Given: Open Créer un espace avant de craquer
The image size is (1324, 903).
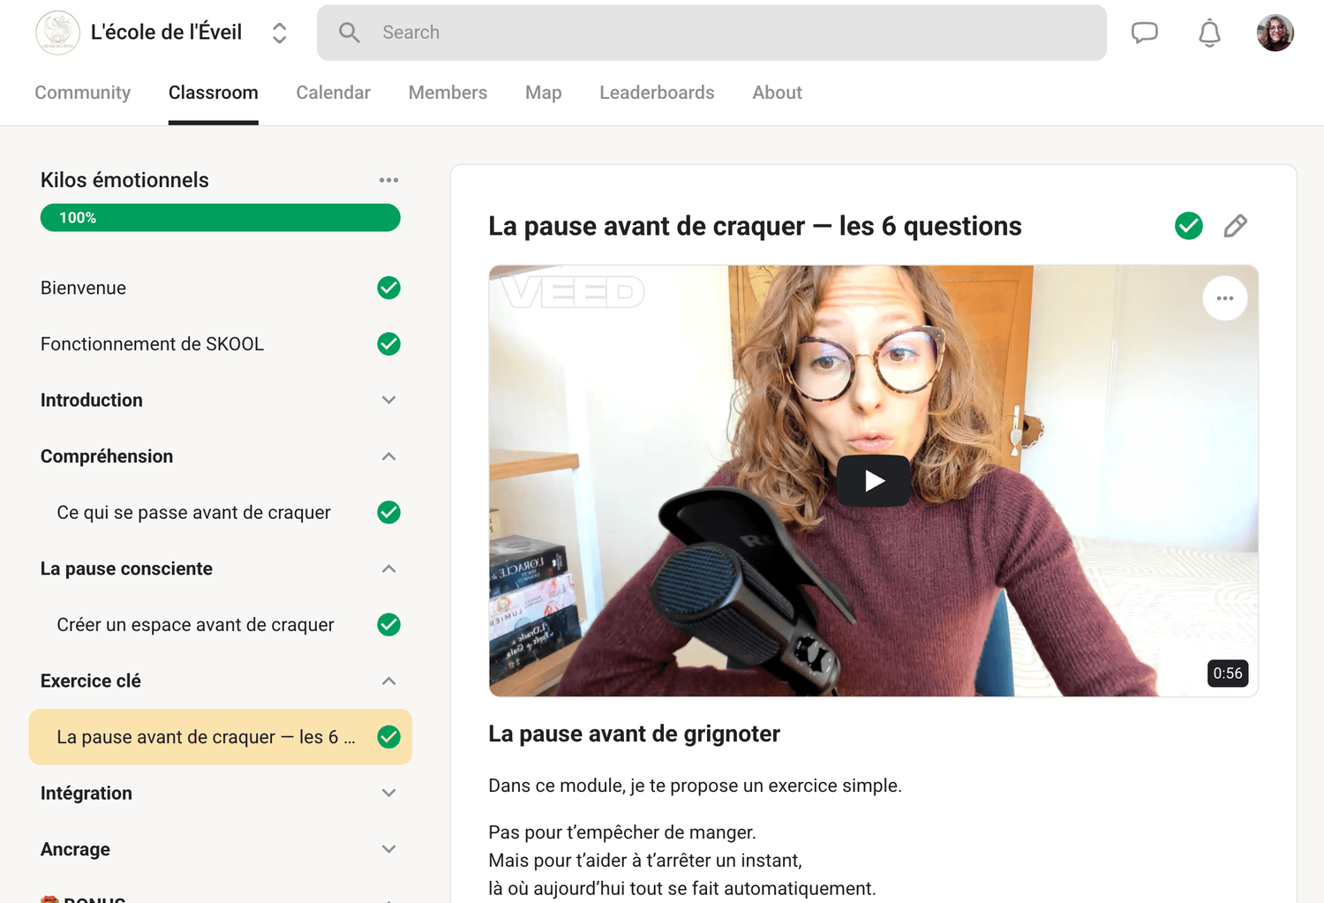Looking at the screenshot, I should [x=195, y=625].
